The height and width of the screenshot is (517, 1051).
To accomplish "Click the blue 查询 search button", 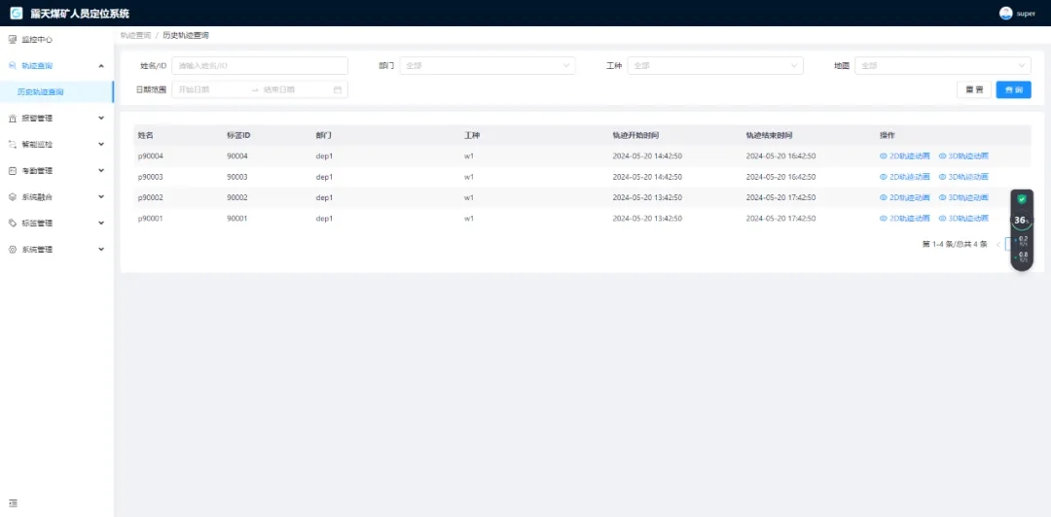I will click(x=1013, y=89).
